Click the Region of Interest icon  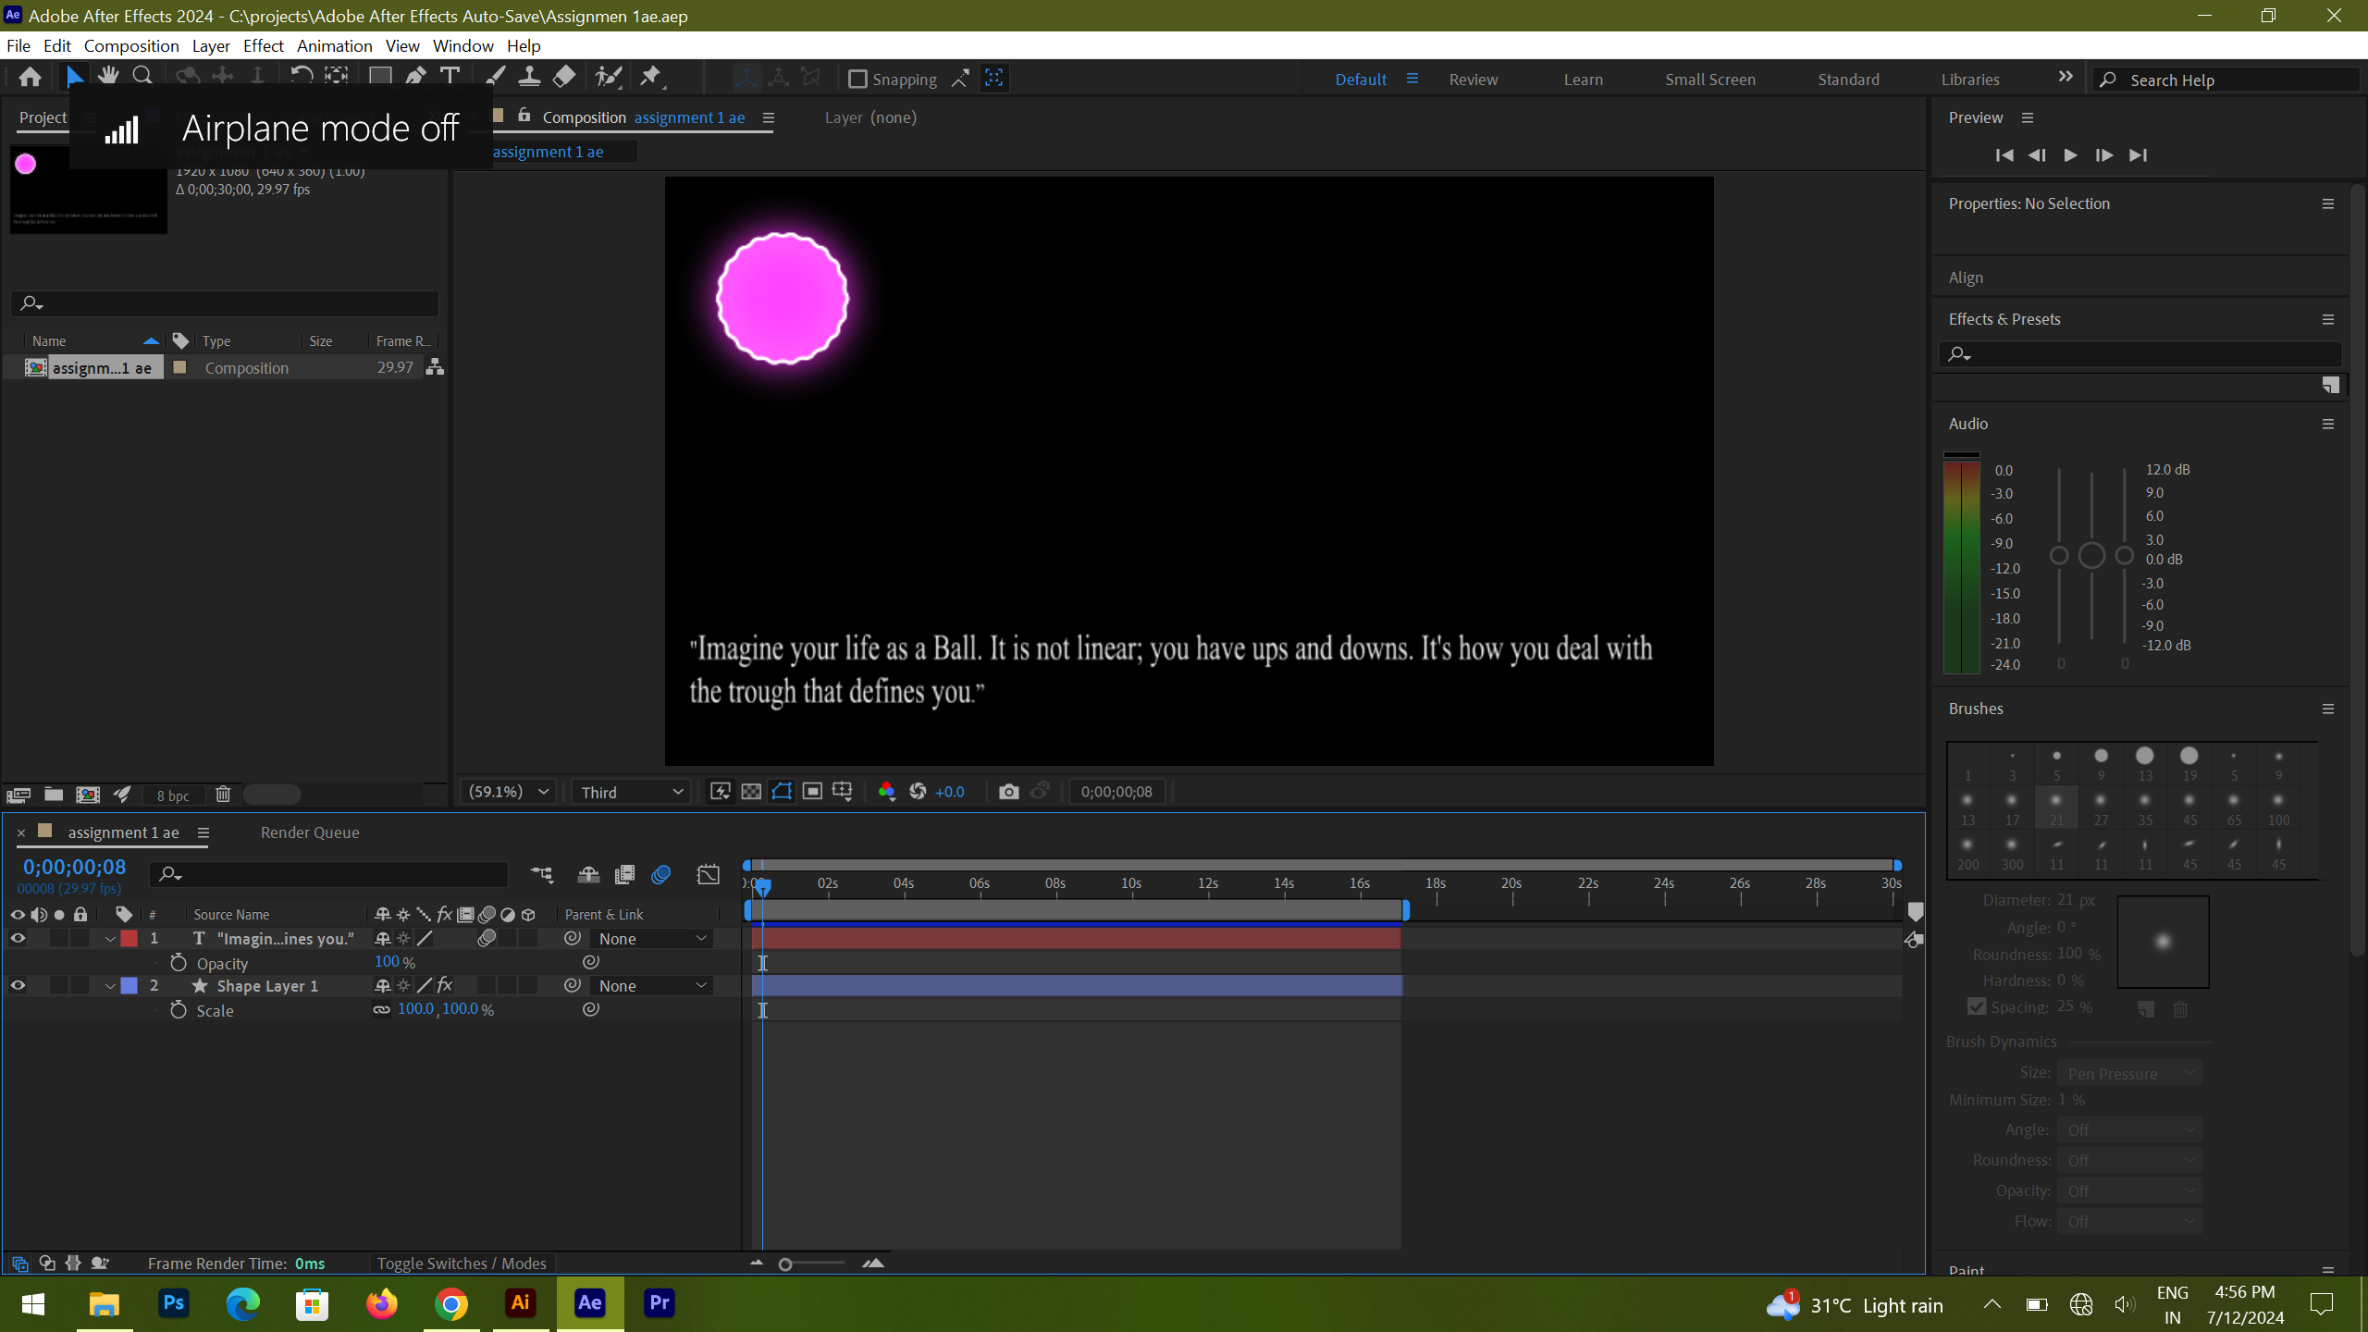click(x=812, y=792)
